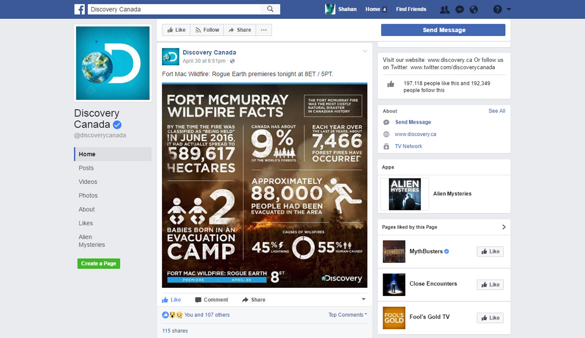
Task: Open the account dropdown arrow in top bar
Action: tap(509, 9)
